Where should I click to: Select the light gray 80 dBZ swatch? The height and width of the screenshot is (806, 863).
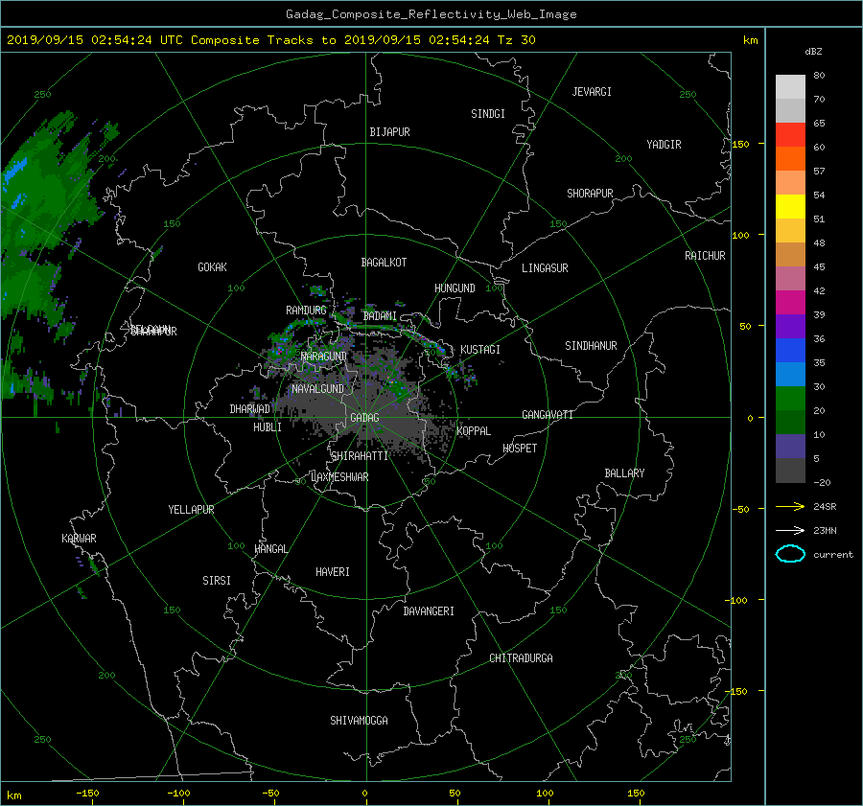790,86
